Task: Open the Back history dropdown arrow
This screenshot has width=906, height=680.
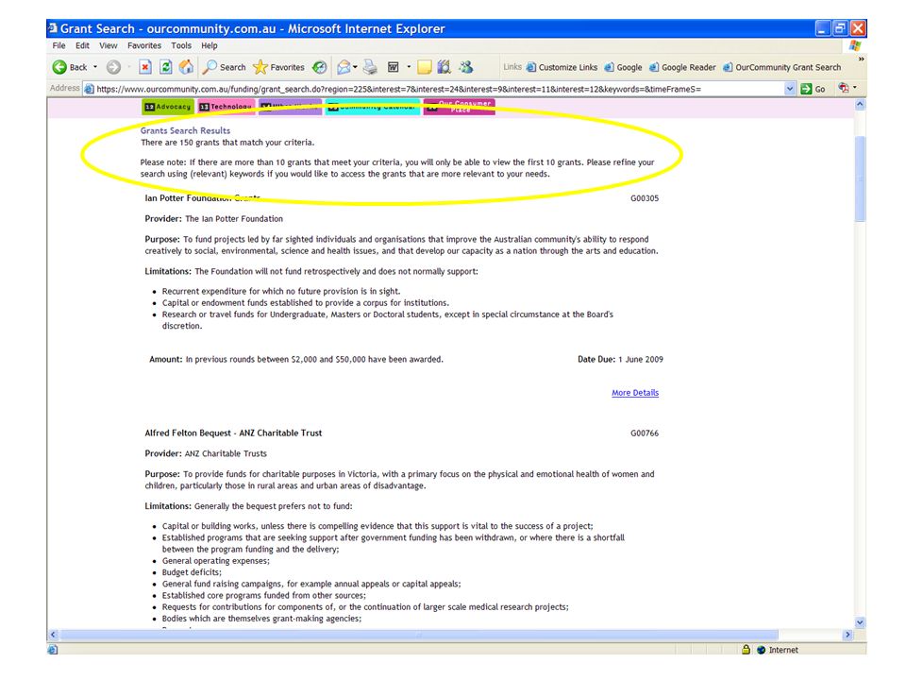Action: (95, 67)
